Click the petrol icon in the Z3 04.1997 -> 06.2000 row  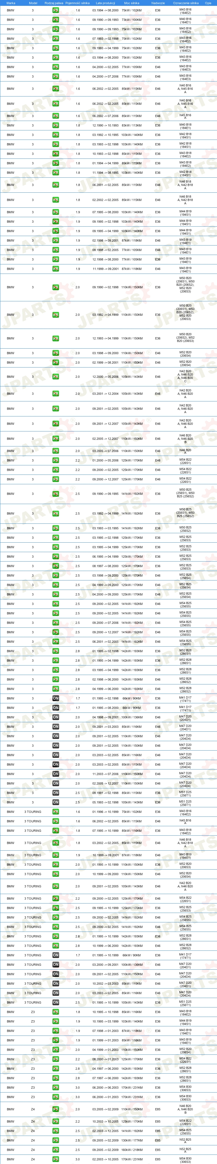[55, 1069]
